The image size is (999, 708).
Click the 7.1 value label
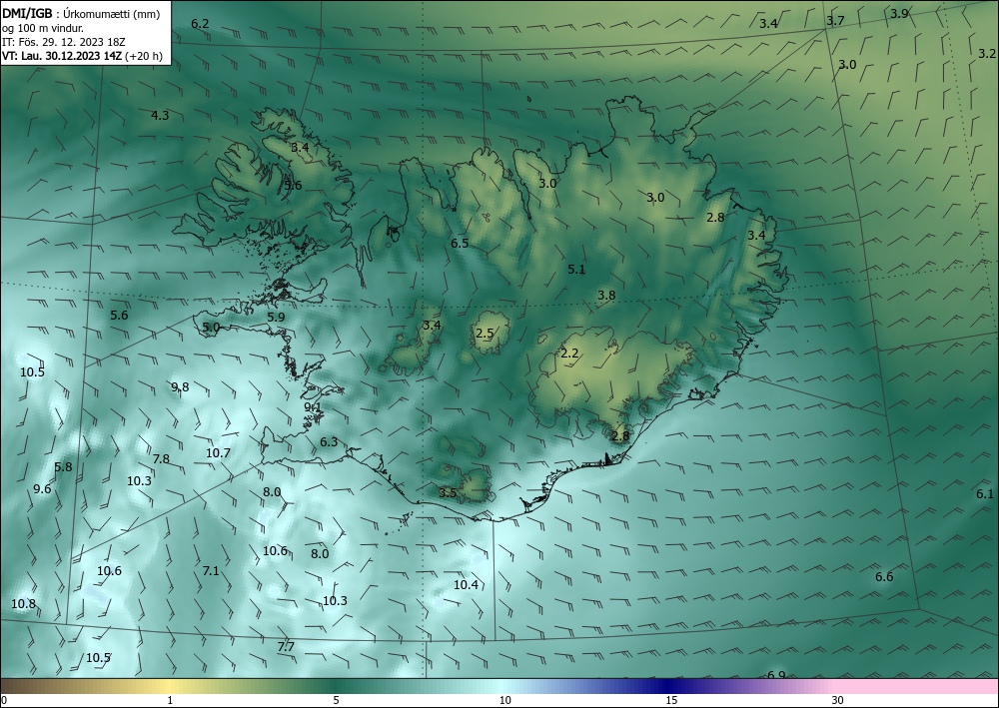[211, 571]
